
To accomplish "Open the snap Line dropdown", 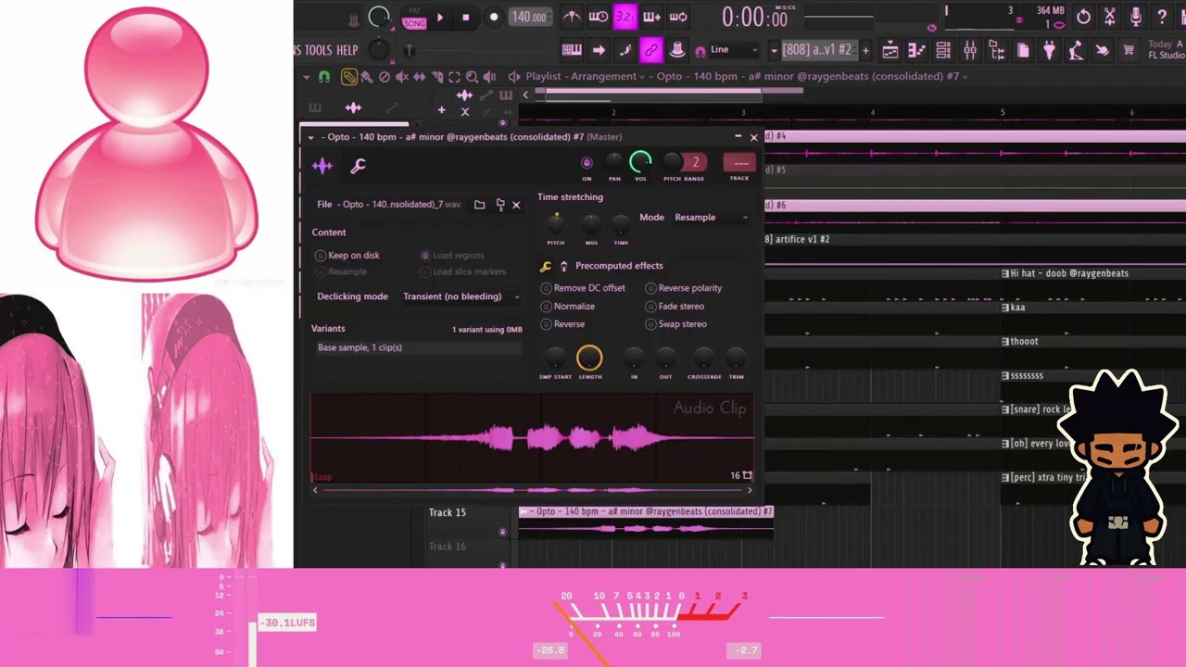I will pyautogui.click(x=735, y=50).
